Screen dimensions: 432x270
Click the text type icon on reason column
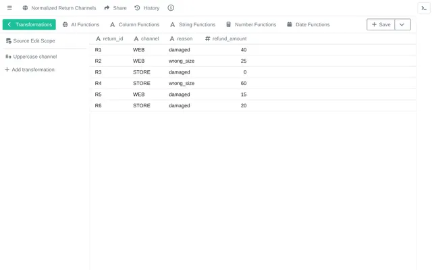[x=172, y=39]
